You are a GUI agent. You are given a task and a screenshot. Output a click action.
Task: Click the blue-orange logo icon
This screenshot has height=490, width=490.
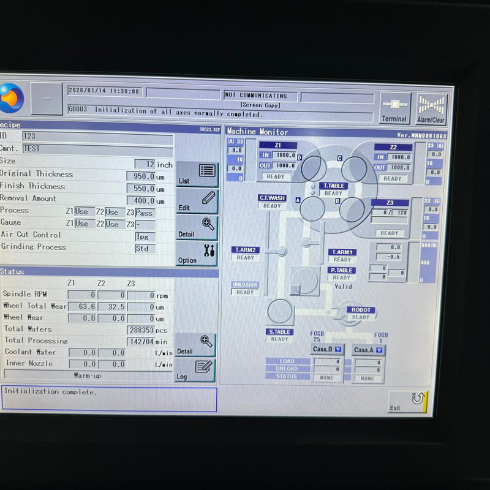[12, 98]
